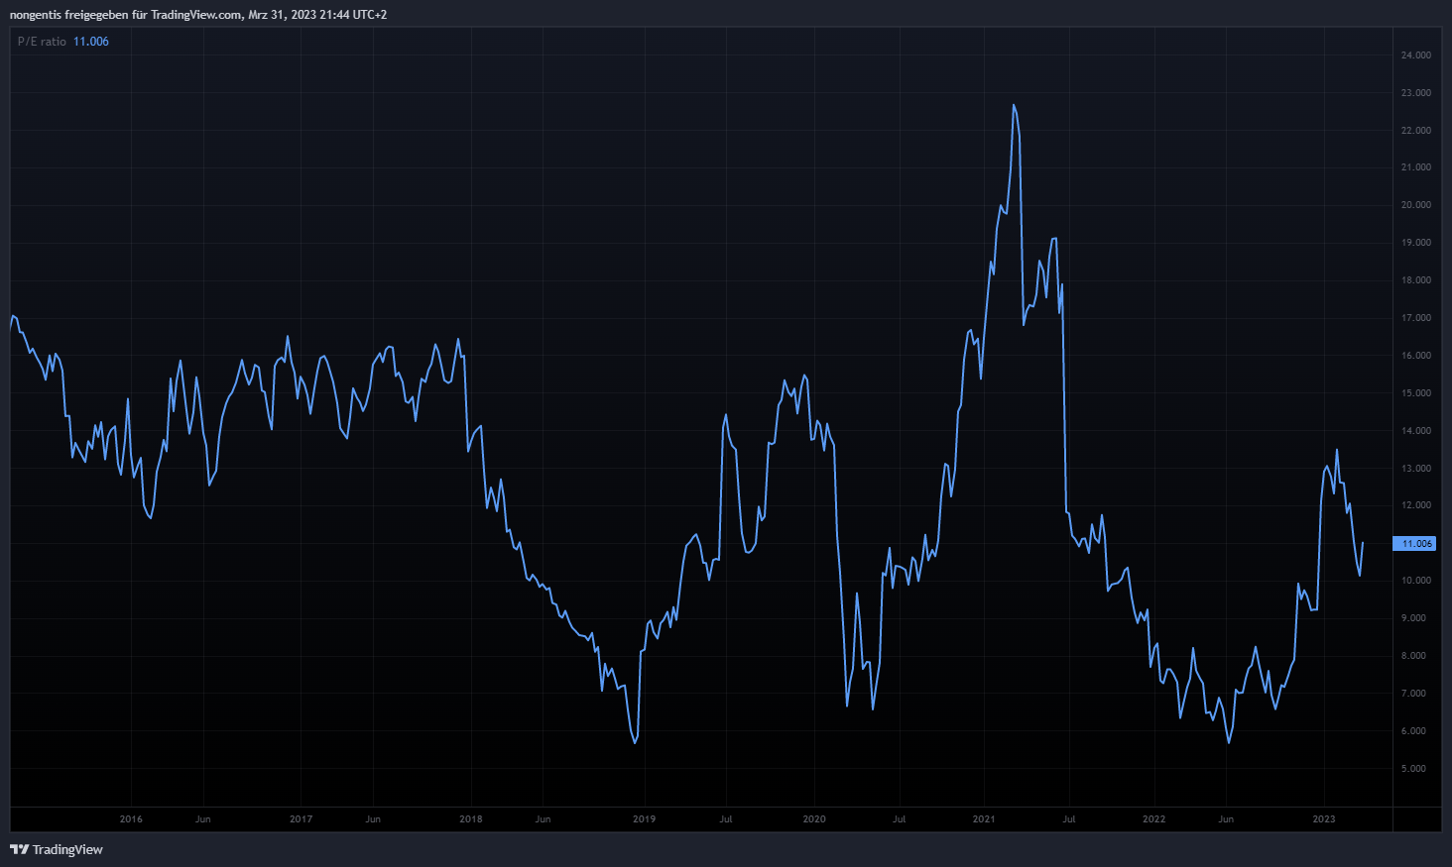Pick the 2020 time axis label
Screen dimensions: 1452x867
(x=814, y=819)
